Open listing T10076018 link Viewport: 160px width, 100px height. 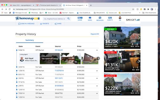pos(59,71)
